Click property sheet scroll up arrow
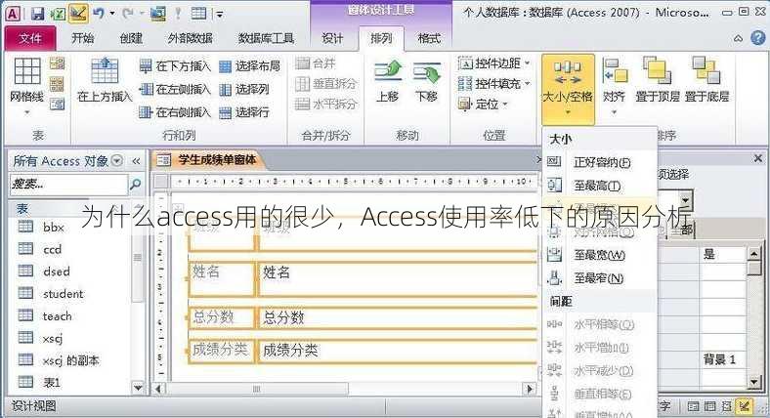The width and height of the screenshot is (770, 418). [x=754, y=254]
